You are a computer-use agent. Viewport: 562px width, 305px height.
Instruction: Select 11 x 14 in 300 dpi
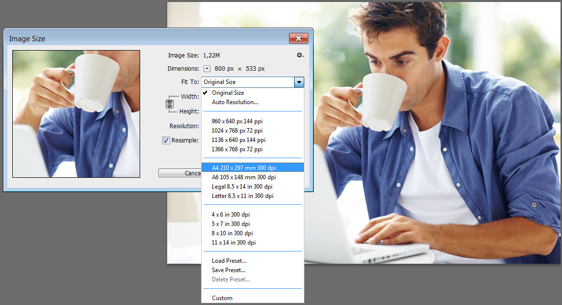tap(253, 242)
